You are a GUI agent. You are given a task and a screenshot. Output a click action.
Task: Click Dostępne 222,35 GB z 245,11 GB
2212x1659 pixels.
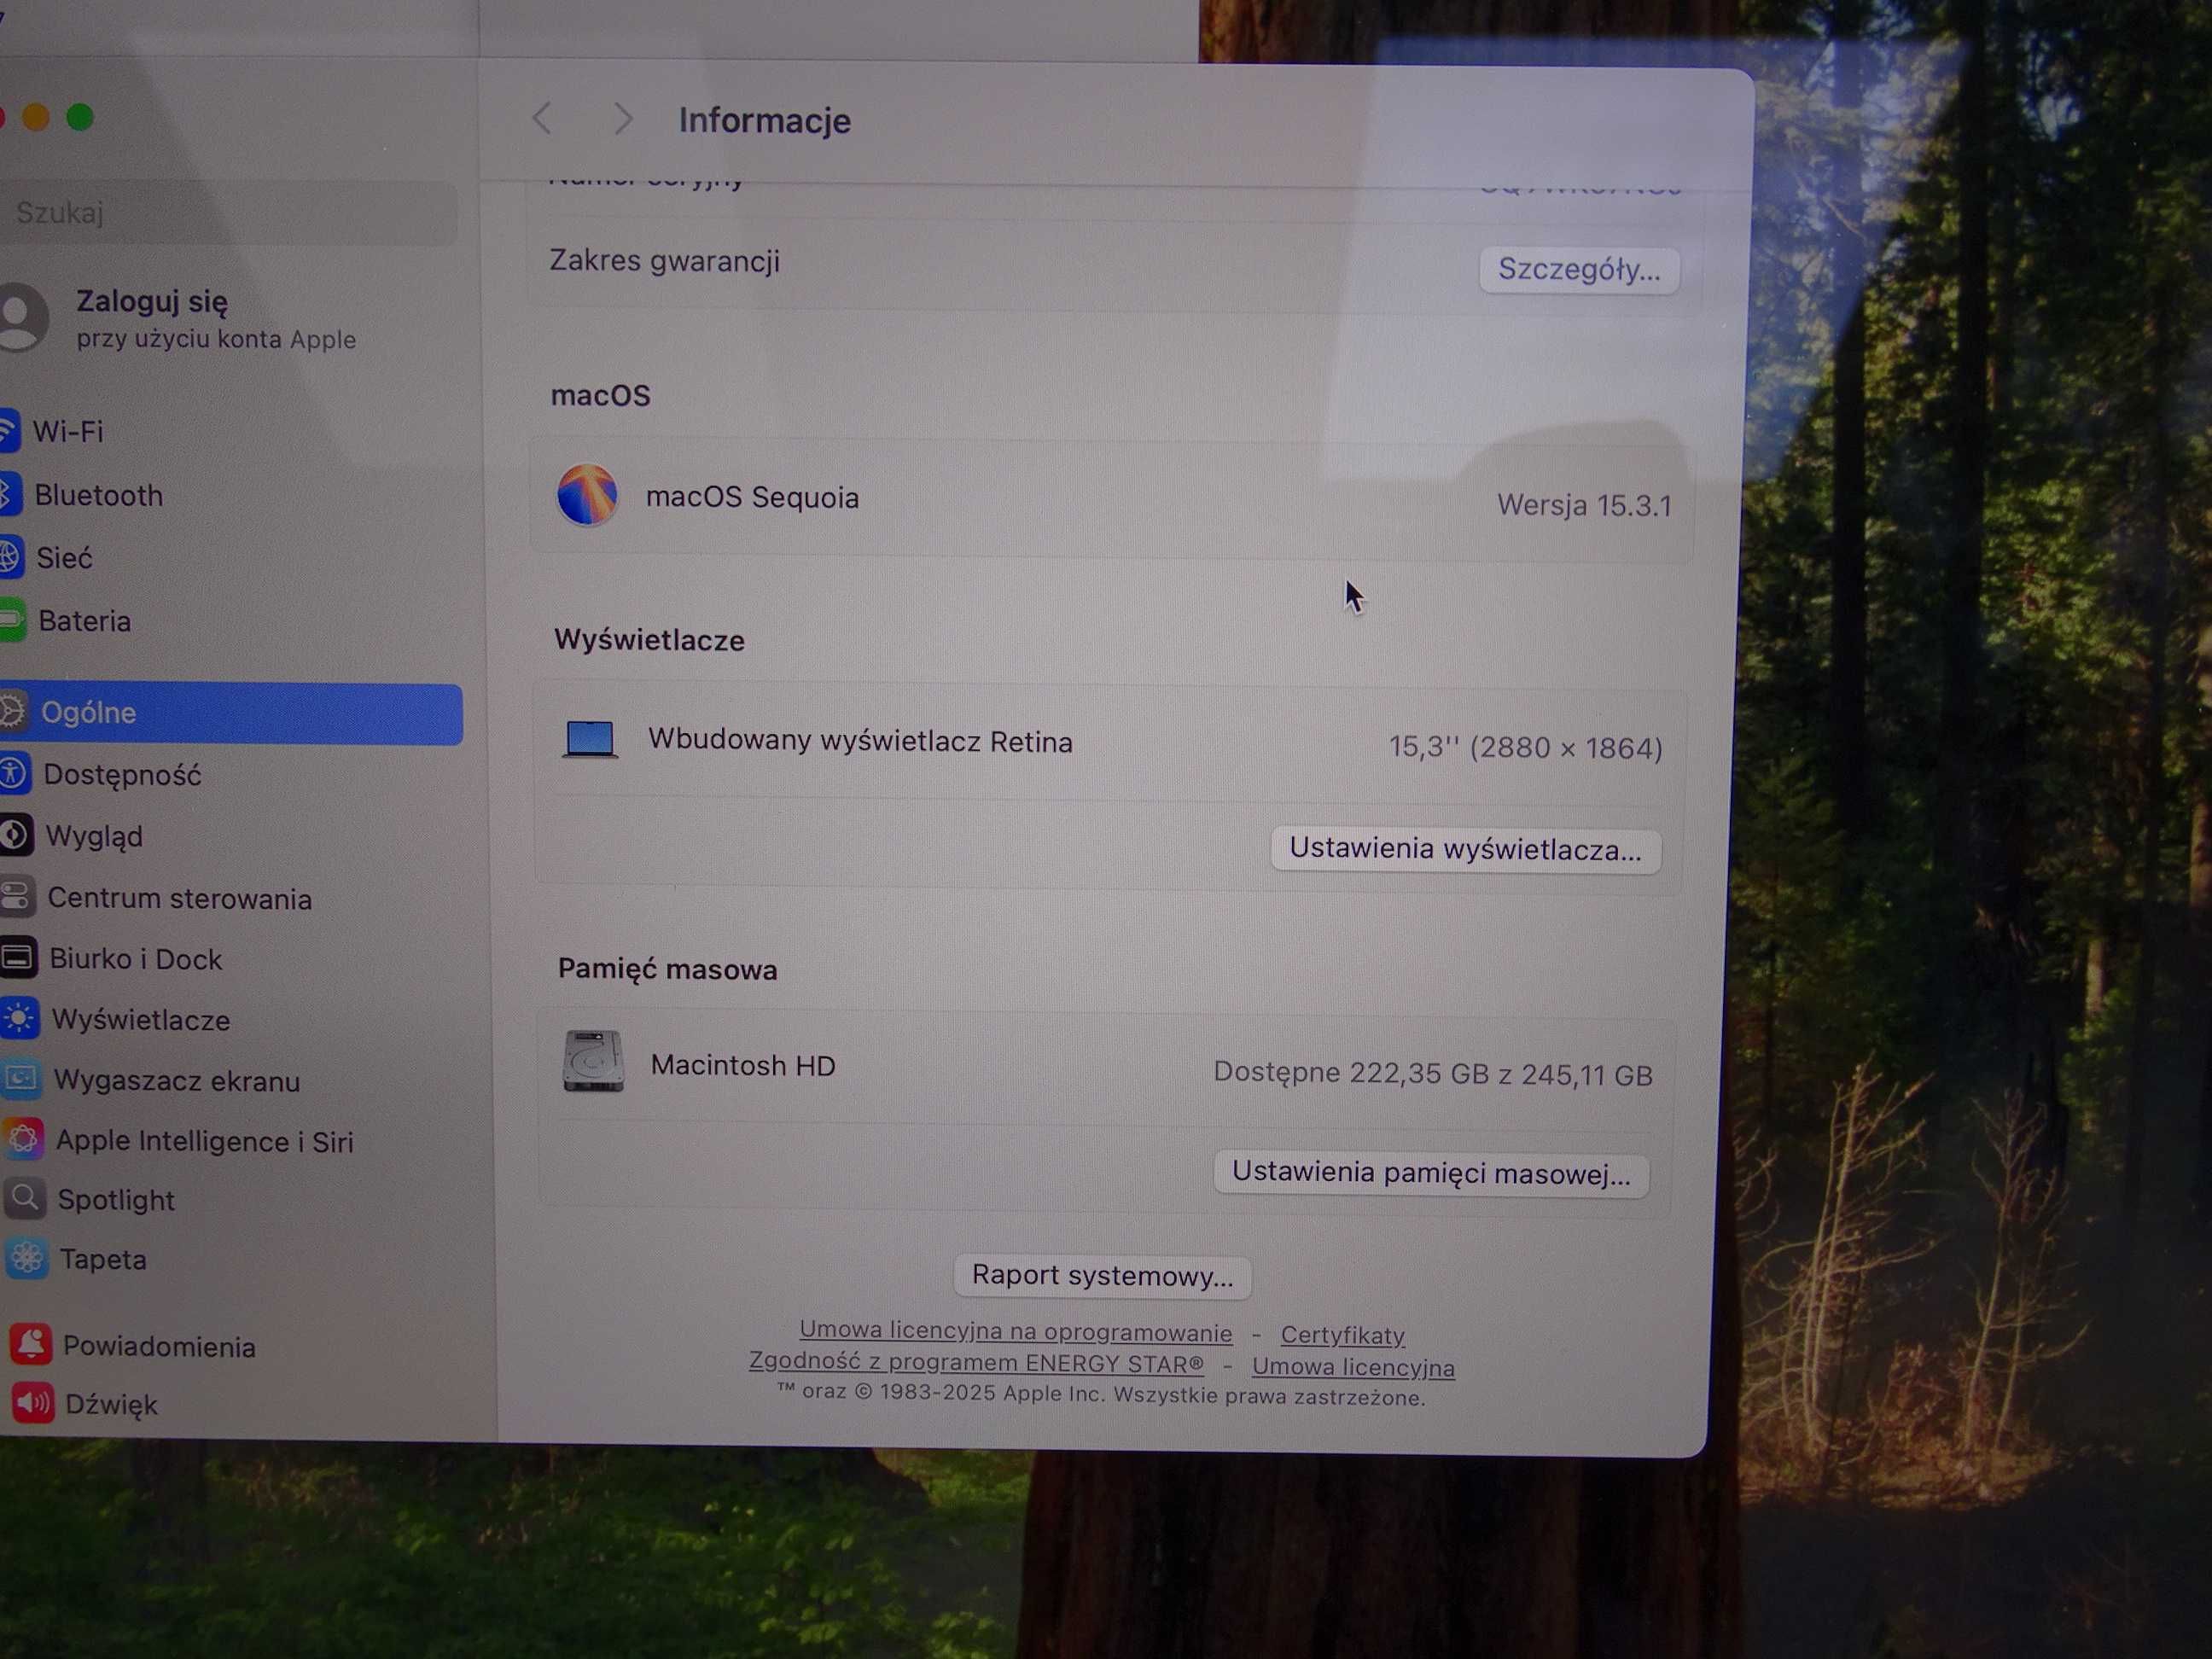tap(1432, 1074)
